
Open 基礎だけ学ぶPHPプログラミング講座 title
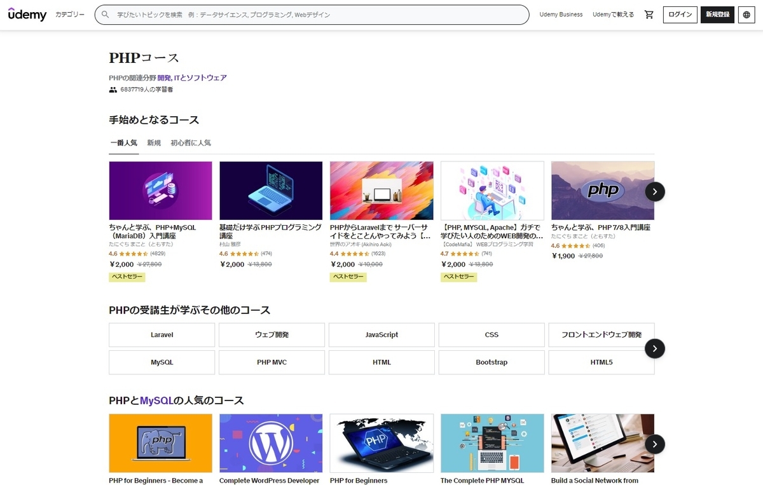click(x=270, y=231)
